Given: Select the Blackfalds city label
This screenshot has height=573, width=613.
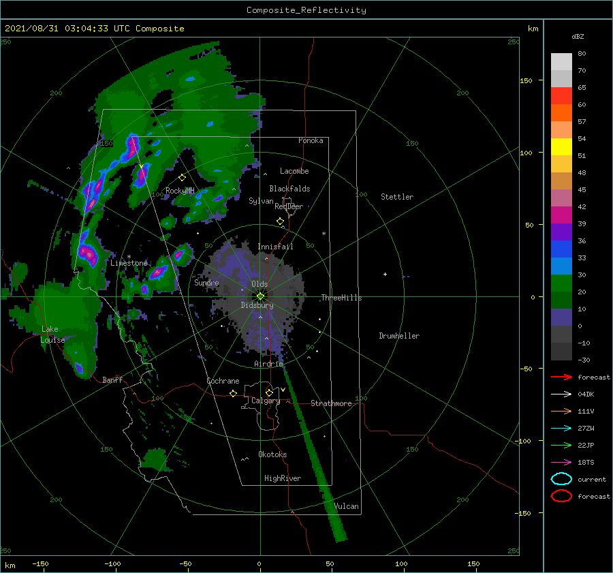Looking at the screenshot, I should (289, 189).
